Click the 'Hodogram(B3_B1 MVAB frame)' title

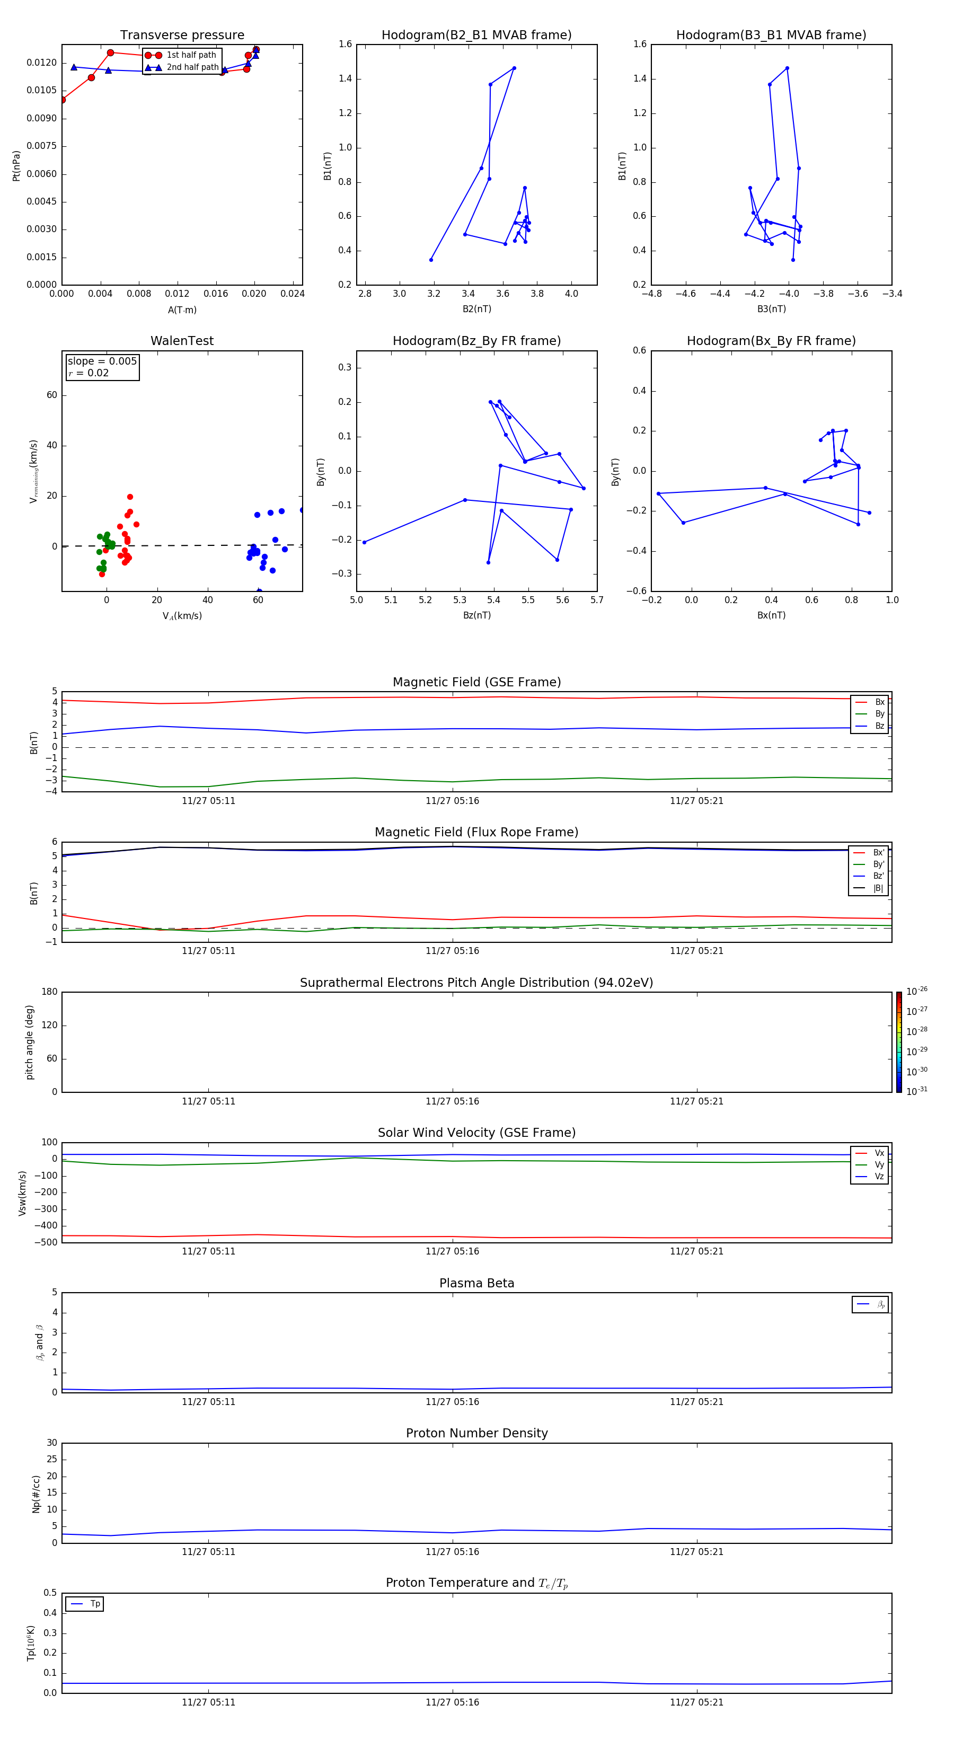tap(771, 36)
